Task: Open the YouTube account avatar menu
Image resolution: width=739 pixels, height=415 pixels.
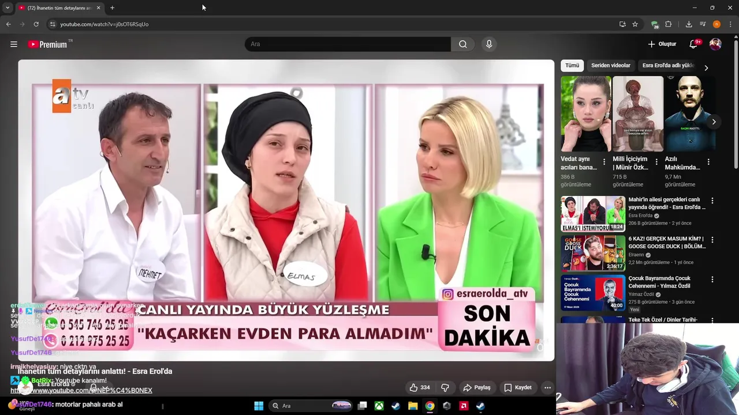Action: coord(715,44)
